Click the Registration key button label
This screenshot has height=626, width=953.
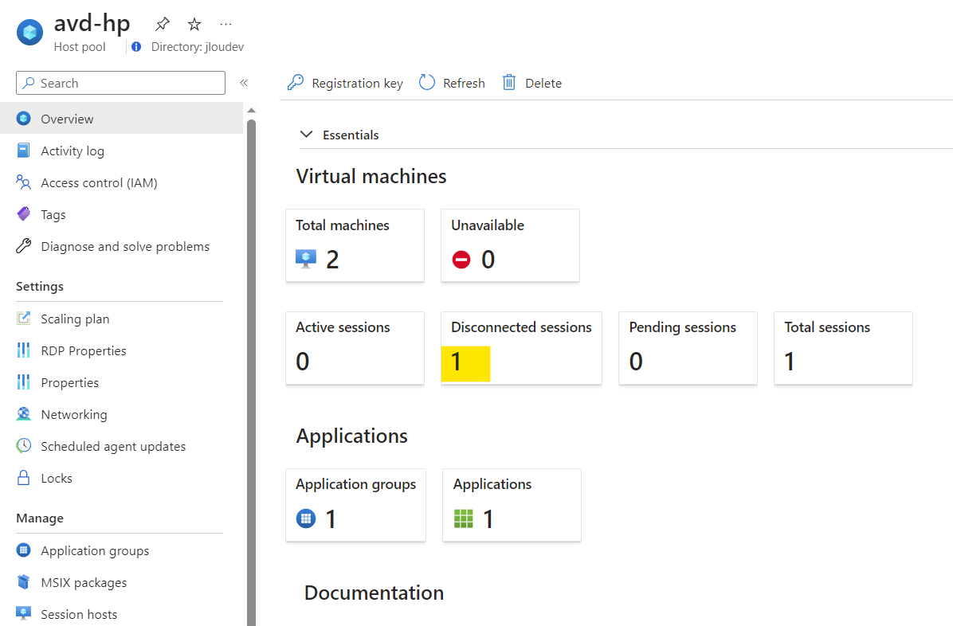pyautogui.click(x=357, y=84)
